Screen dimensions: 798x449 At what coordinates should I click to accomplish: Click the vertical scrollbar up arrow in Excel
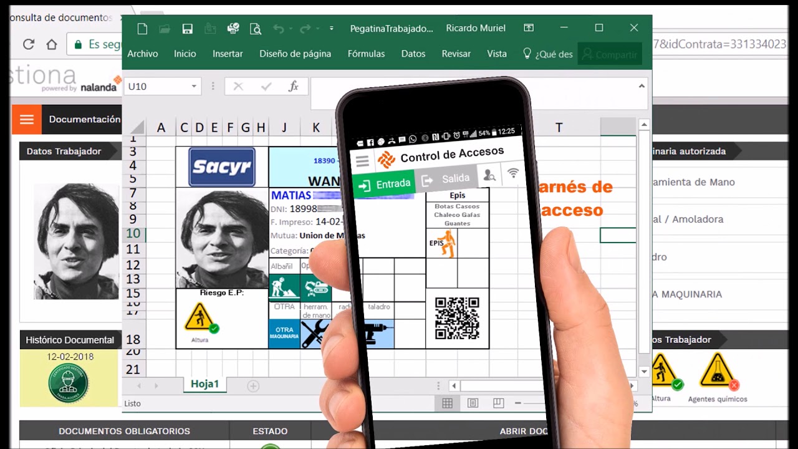[645, 125]
